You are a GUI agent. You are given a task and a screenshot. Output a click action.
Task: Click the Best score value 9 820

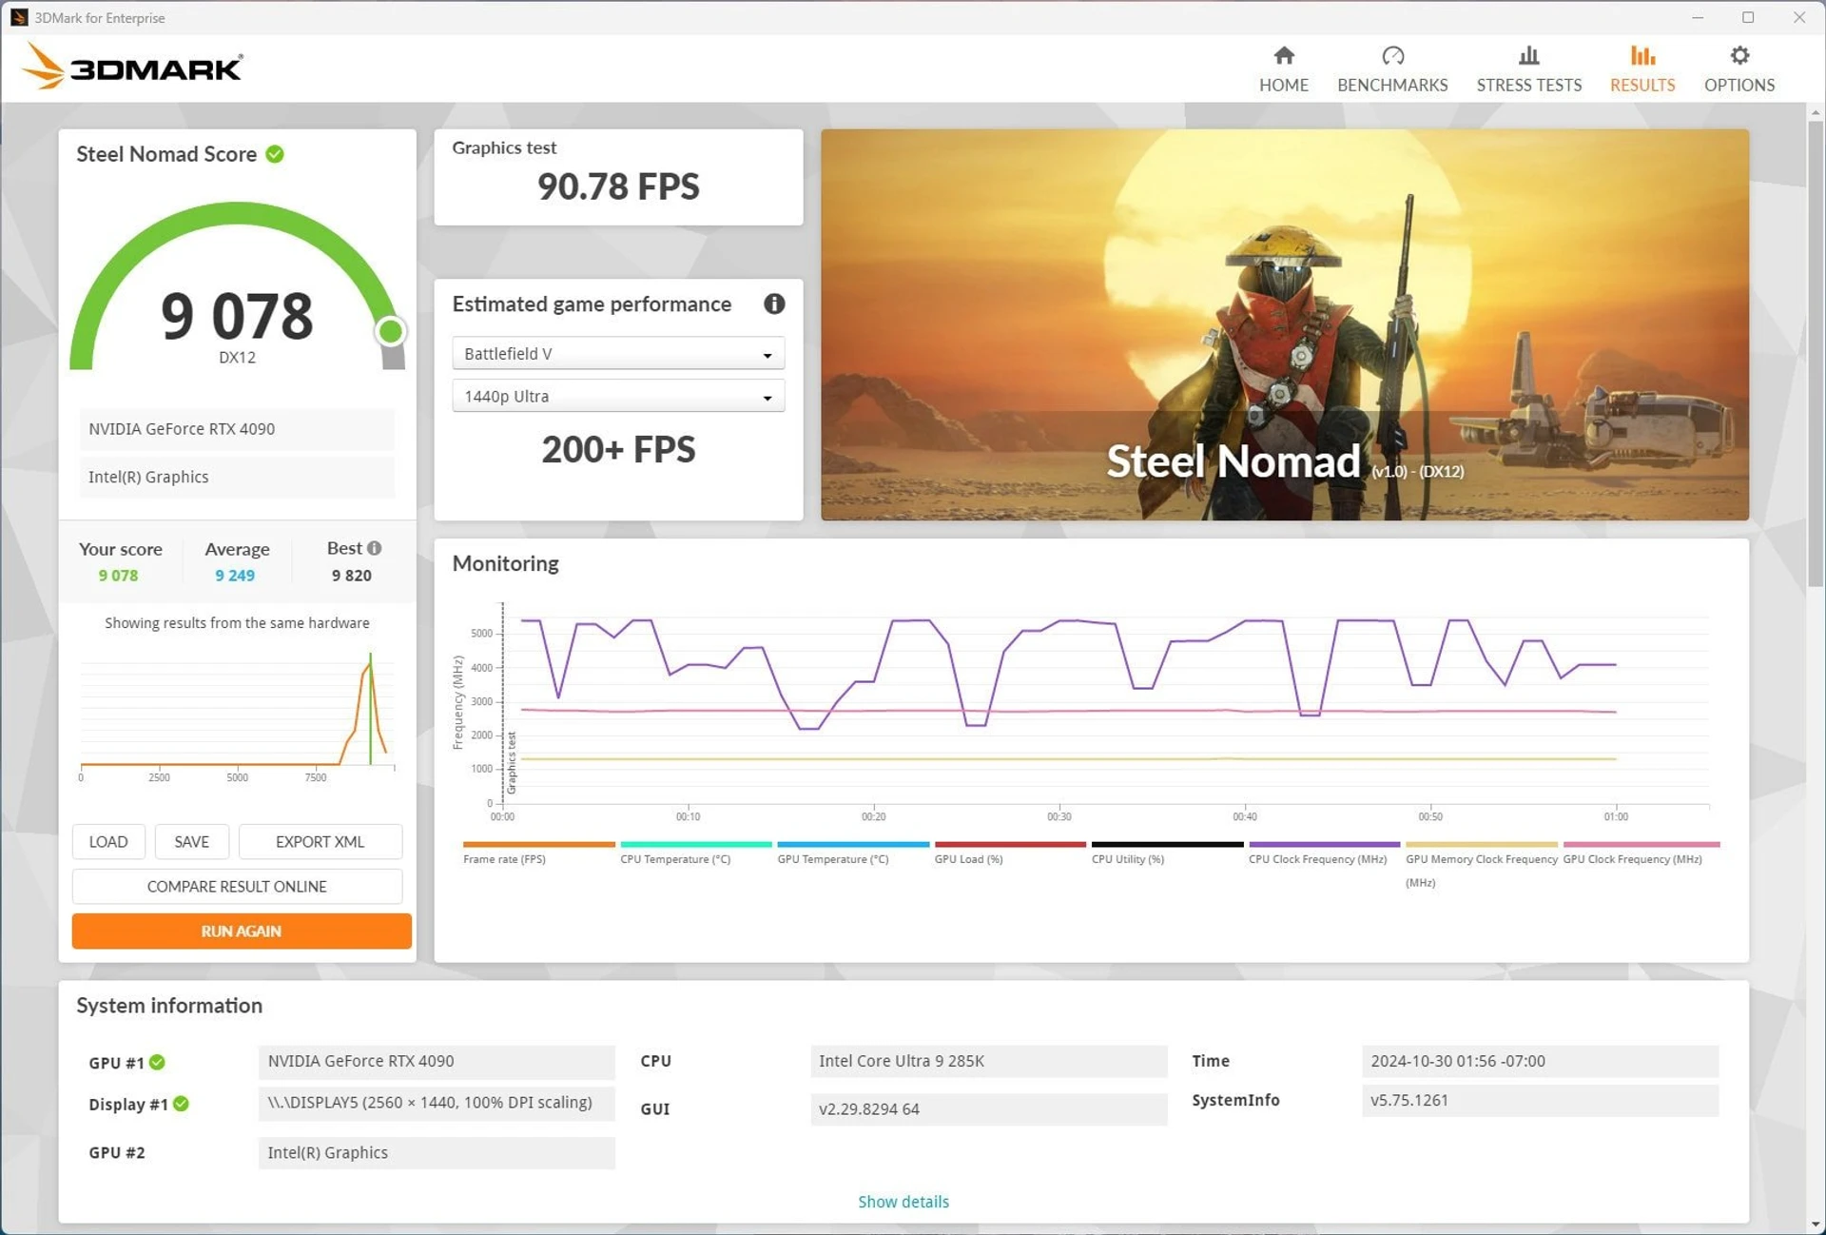[x=351, y=576]
